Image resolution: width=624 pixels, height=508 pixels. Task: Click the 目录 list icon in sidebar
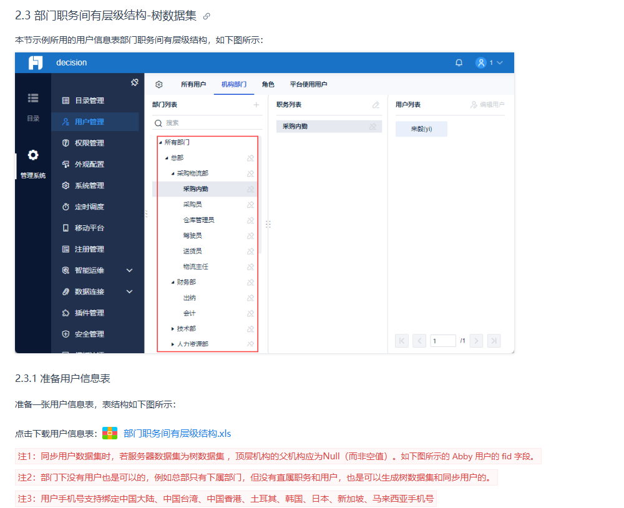33,98
